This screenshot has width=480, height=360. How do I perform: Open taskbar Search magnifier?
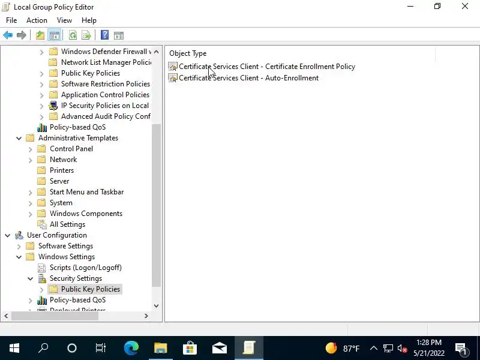[43, 348]
